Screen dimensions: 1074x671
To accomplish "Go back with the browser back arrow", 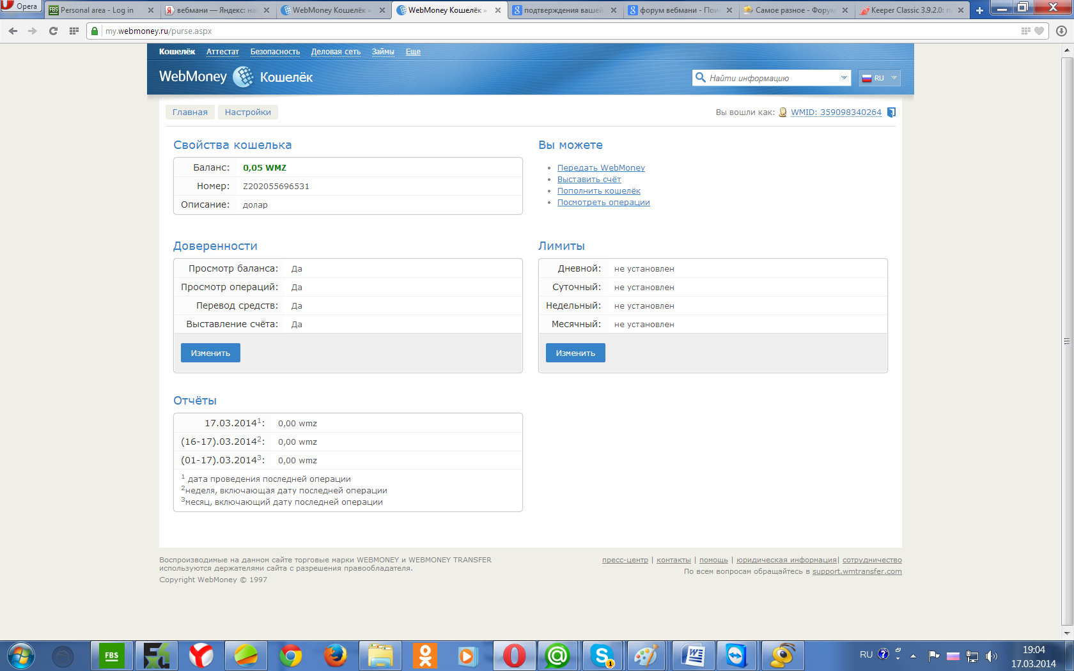I will click(13, 31).
